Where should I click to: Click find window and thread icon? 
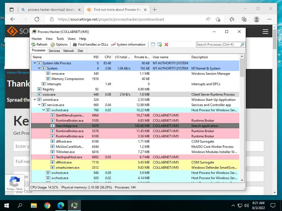[159, 45]
